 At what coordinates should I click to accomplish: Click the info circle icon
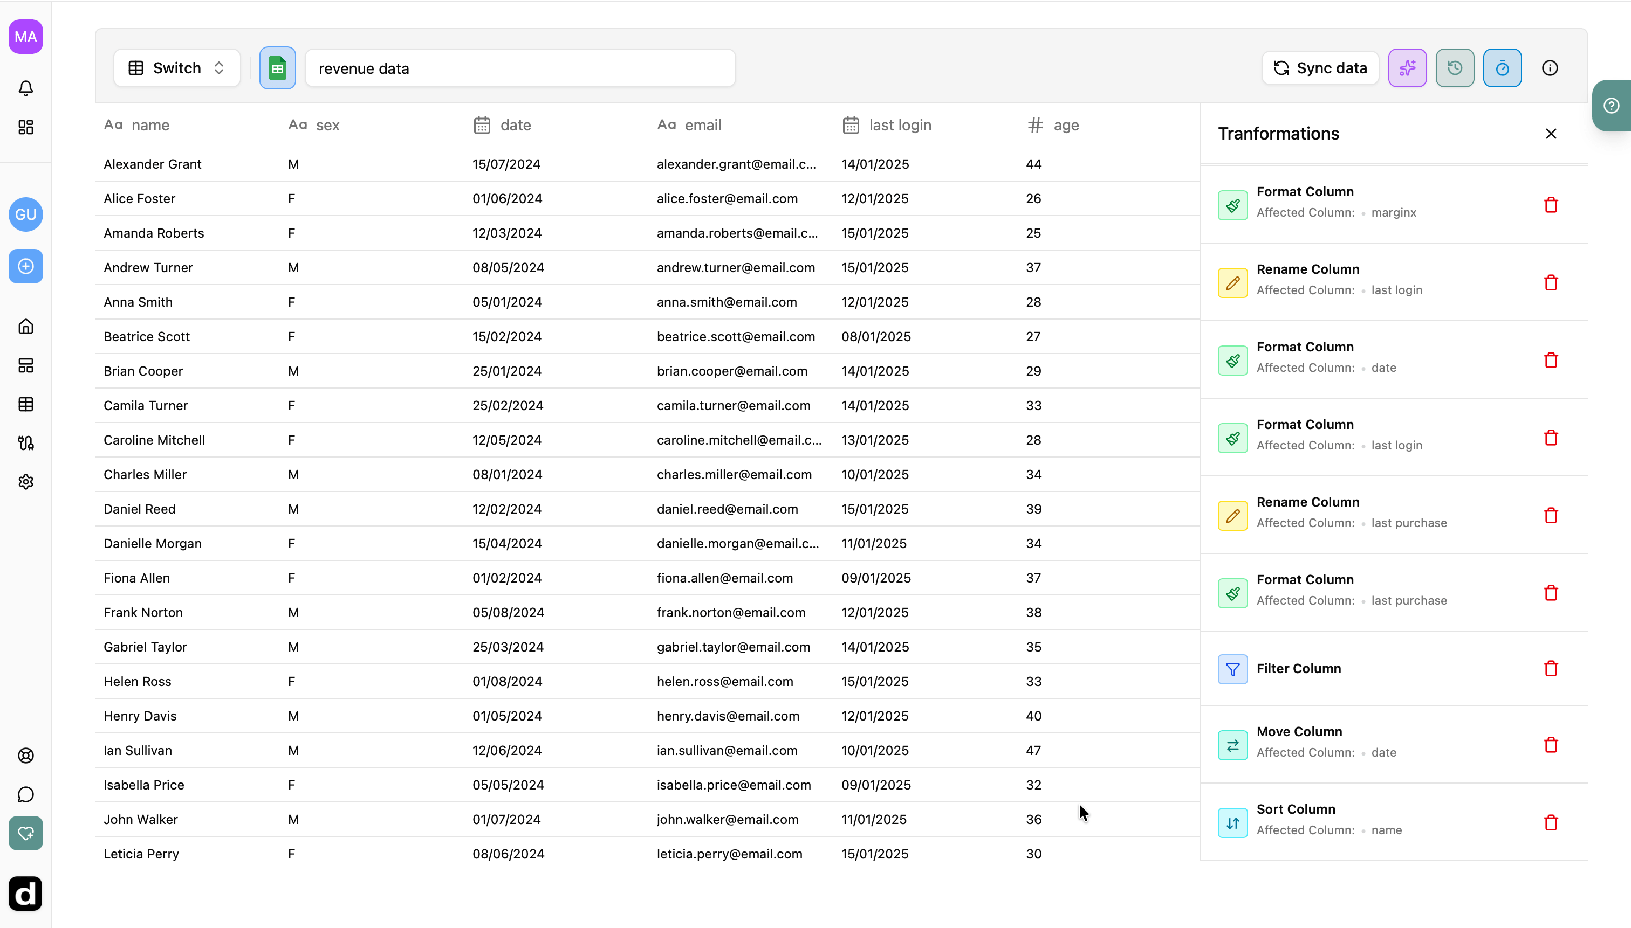tap(1550, 67)
